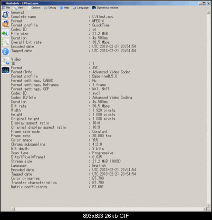Open the File menu
This screenshot has height=220, width=212.
pyautogui.click(x=6, y=8)
